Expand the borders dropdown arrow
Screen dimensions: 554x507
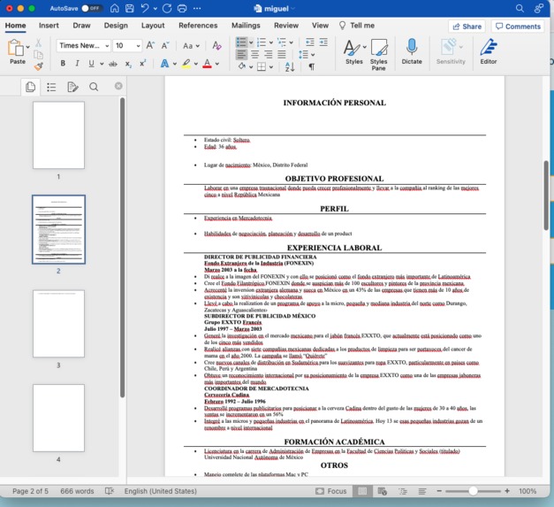(x=271, y=67)
